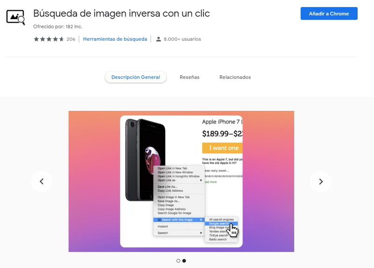Click the iPhone 7 product image
Screen dimensions: 374x268
pyautogui.click(x=145, y=159)
